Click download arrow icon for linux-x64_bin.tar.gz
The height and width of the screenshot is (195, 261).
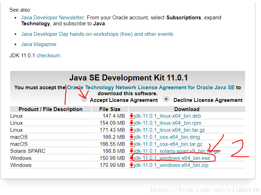coord(132,130)
